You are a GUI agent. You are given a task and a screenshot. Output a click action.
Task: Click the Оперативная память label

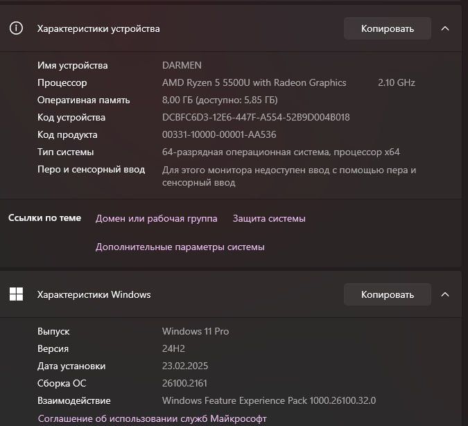pos(84,100)
